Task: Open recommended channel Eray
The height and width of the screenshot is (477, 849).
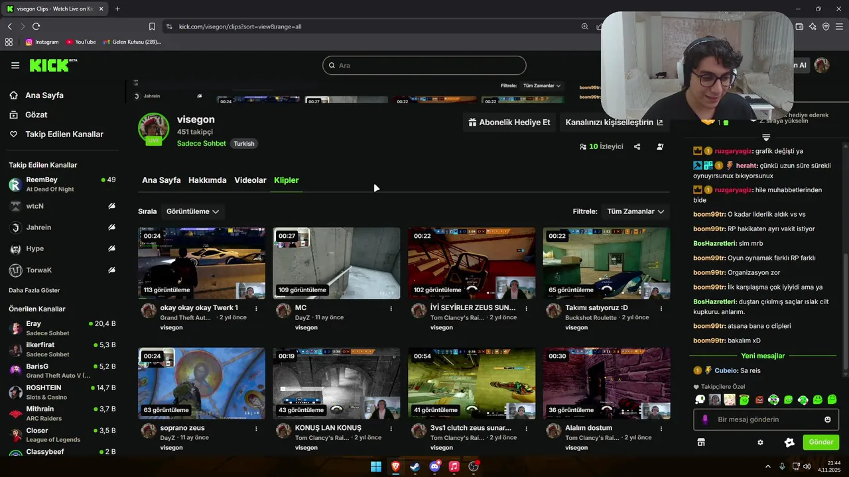Action: (x=62, y=328)
